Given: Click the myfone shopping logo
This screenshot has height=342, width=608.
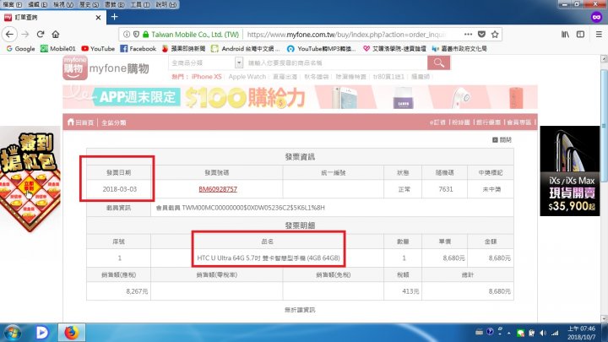Looking at the screenshot, I should point(106,68).
